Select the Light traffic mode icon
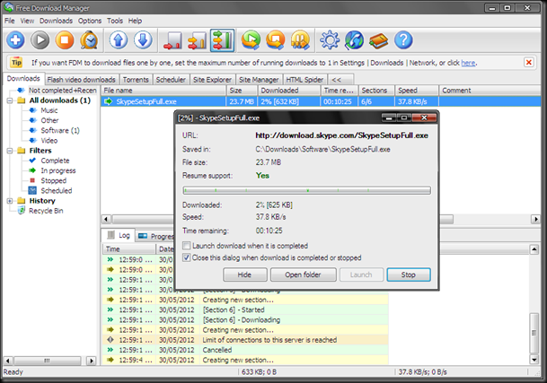547x383 pixels. tap(172, 40)
